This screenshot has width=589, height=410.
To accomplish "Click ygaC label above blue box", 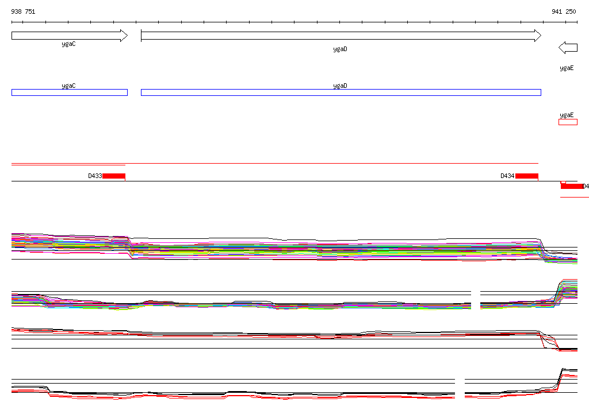I will point(69,86).
